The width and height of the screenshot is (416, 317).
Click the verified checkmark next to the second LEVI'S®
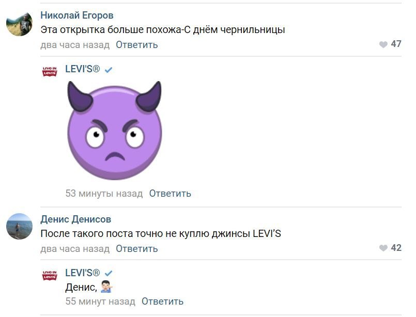coord(109,273)
